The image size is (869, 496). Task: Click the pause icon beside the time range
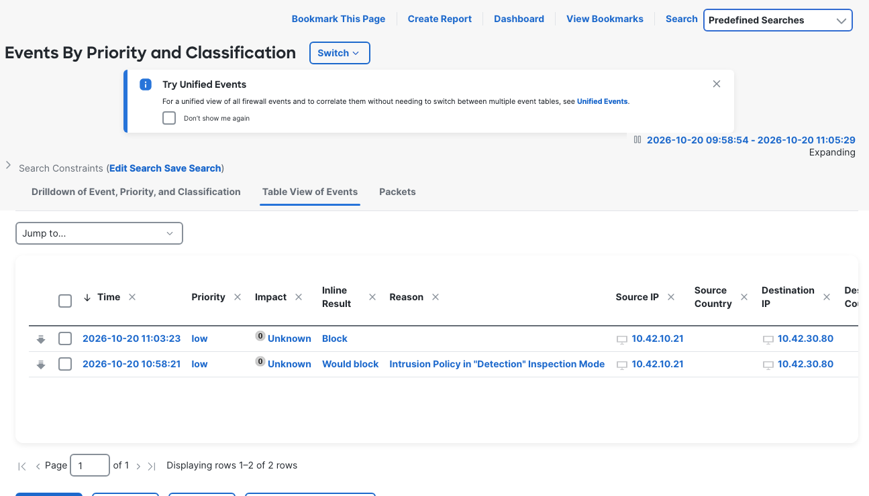coord(637,139)
